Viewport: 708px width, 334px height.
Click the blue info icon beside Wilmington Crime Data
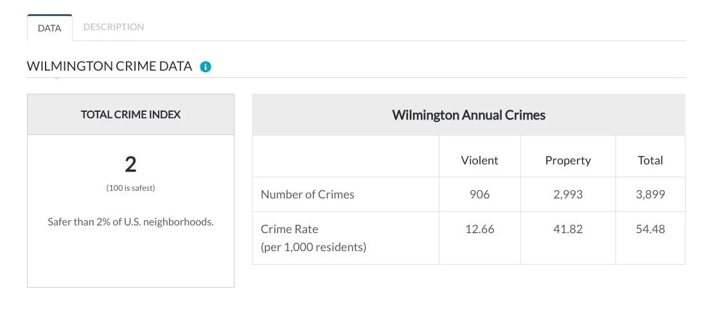click(x=206, y=67)
